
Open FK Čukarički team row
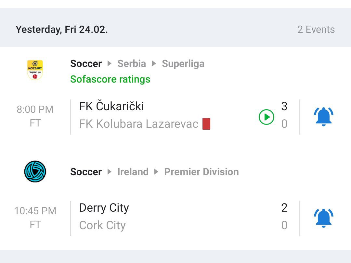[111, 106]
